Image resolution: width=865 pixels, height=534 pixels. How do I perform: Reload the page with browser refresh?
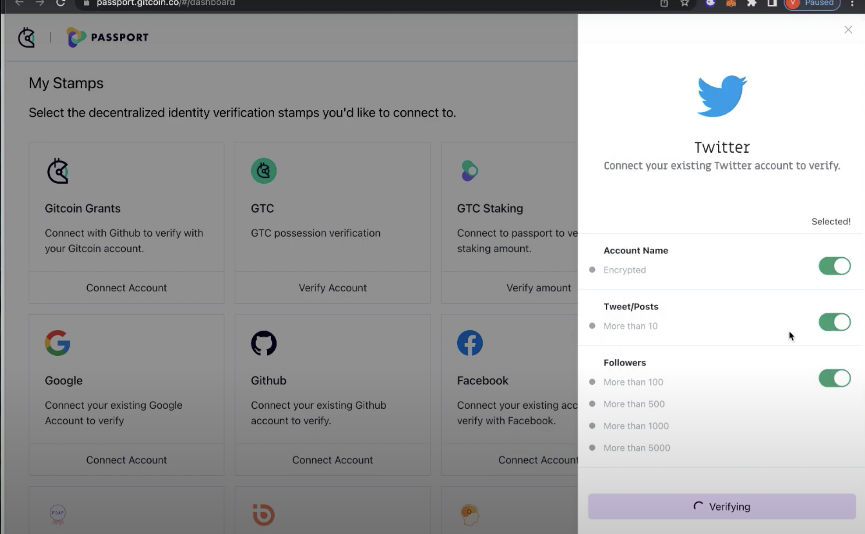(61, 3)
